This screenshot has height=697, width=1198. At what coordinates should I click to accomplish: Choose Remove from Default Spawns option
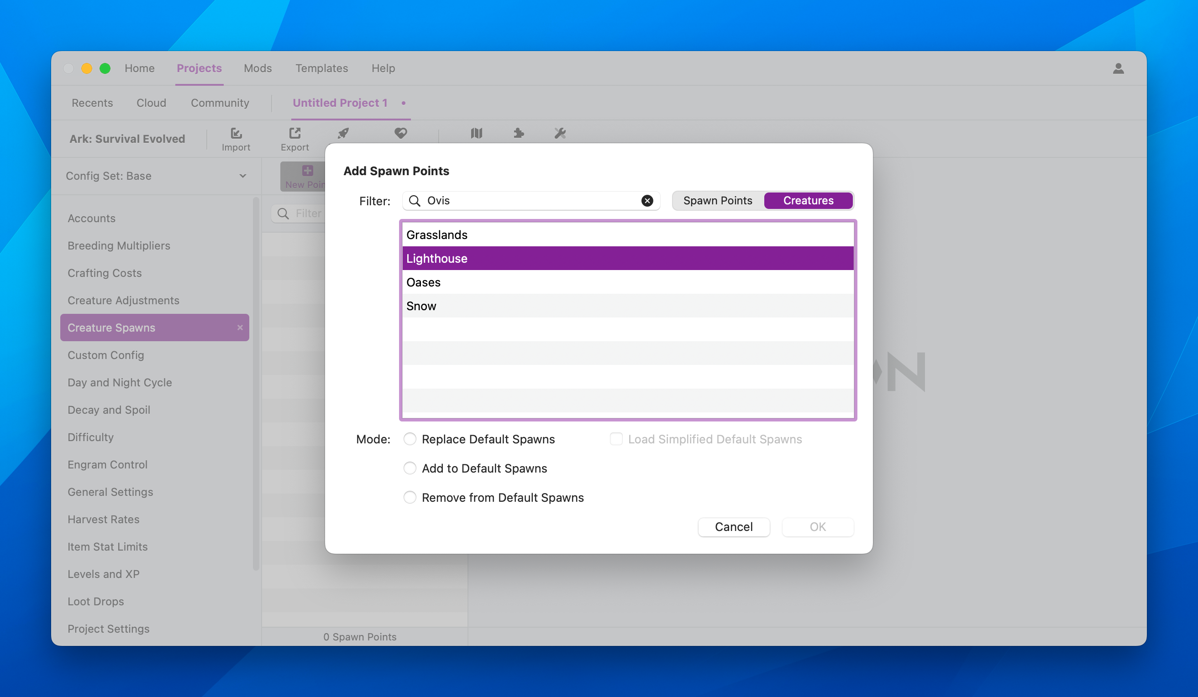coord(410,498)
